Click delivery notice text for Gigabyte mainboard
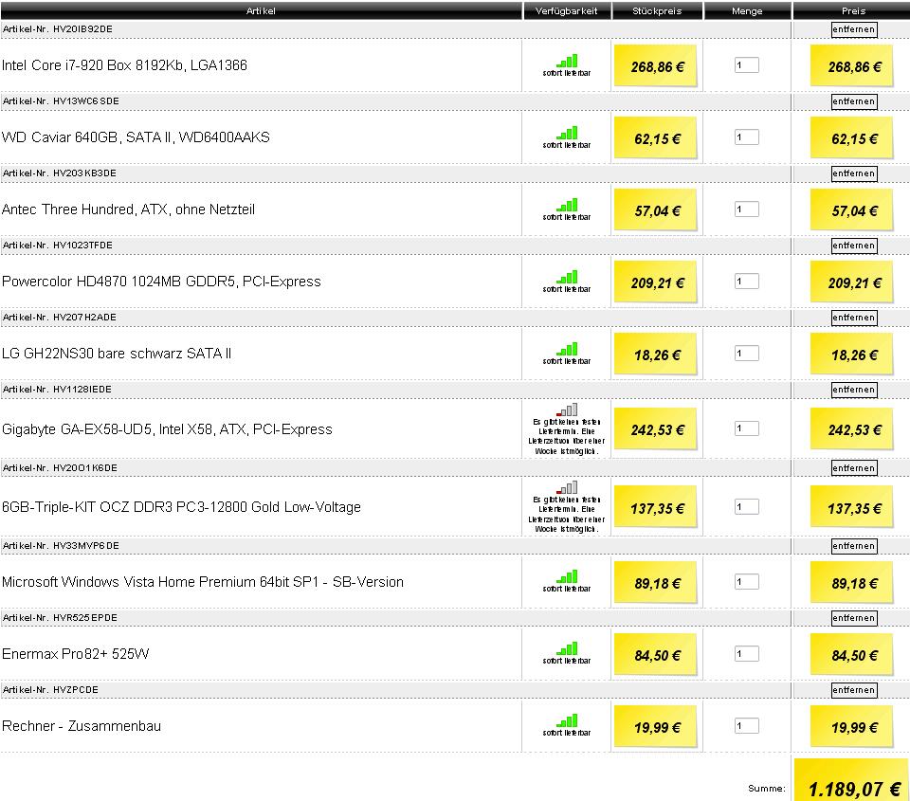Image resolution: width=910 pixels, height=801 pixels. pyautogui.click(x=567, y=436)
